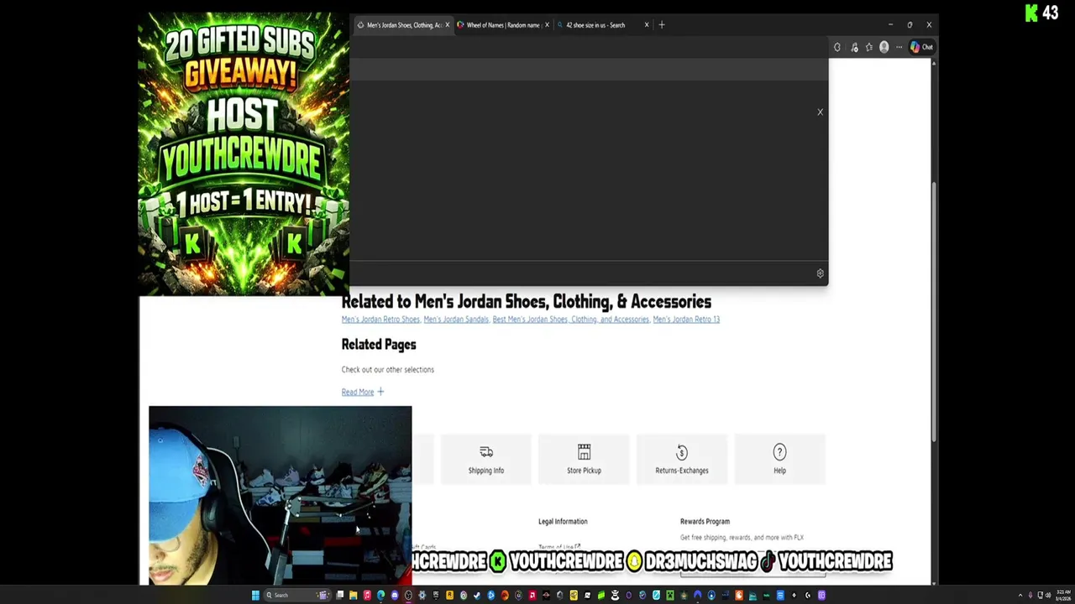Open the Rockstar Games launcher in taskbar
Image resolution: width=1075 pixels, height=604 pixels.
(x=449, y=596)
